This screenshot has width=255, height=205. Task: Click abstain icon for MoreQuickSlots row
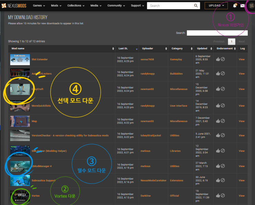(x=223, y=105)
